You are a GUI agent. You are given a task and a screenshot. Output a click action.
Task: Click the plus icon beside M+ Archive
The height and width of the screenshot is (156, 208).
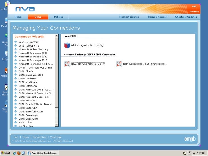tap(16, 123)
